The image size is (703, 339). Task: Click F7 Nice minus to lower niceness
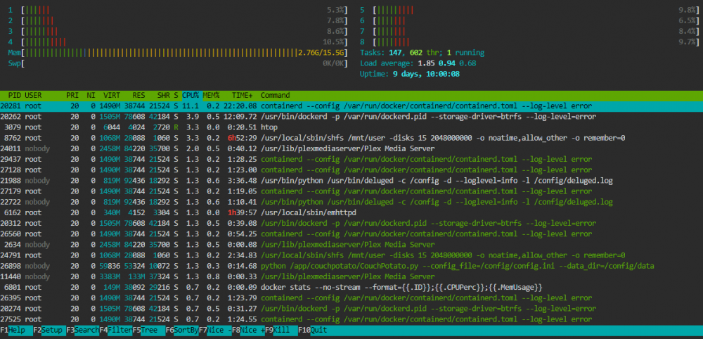[216, 330]
